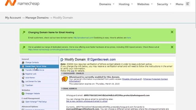Click the Modify Domain page icon

(x=62, y=60)
